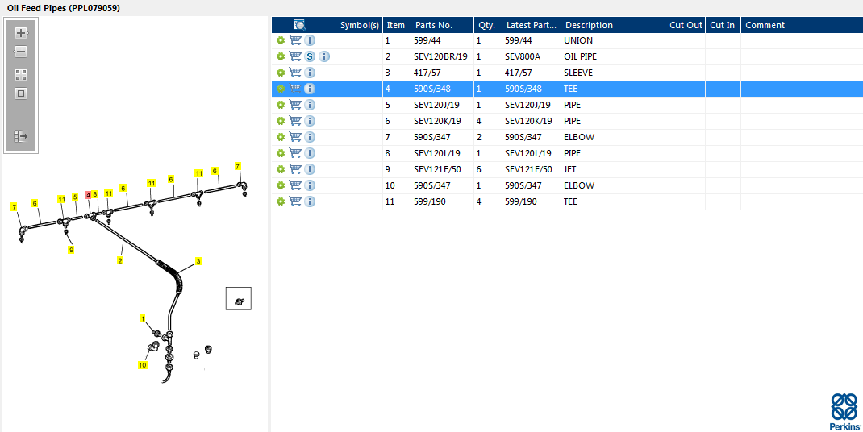Image resolution: width=863 pixels, height=432 pixels.
Task: Add the 599/190 TEE to cart
Action: (295, 201)
